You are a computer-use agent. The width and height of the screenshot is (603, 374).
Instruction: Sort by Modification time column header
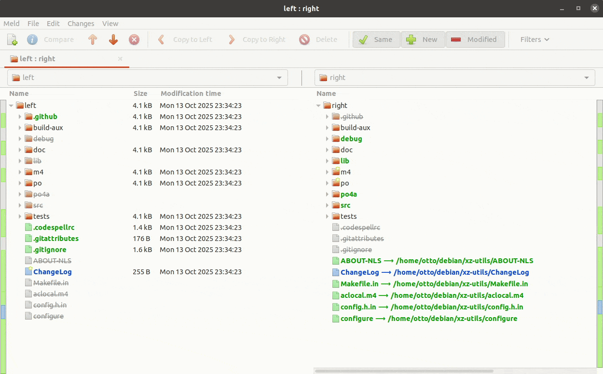point(191,93)
